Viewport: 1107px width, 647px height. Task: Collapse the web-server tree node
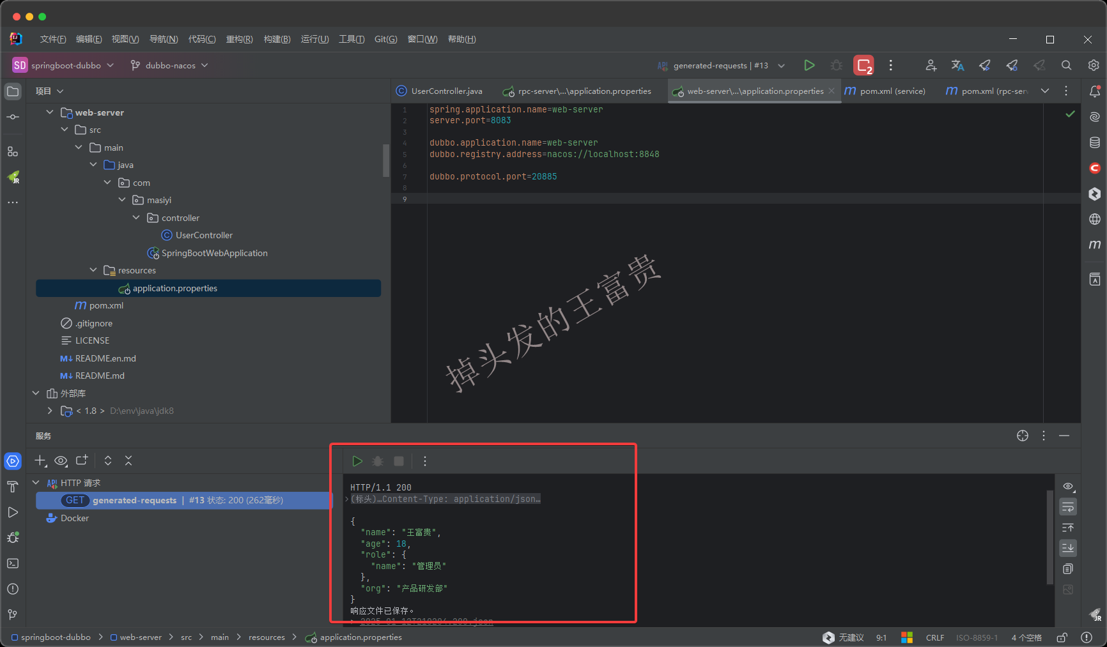click(50, 112)
